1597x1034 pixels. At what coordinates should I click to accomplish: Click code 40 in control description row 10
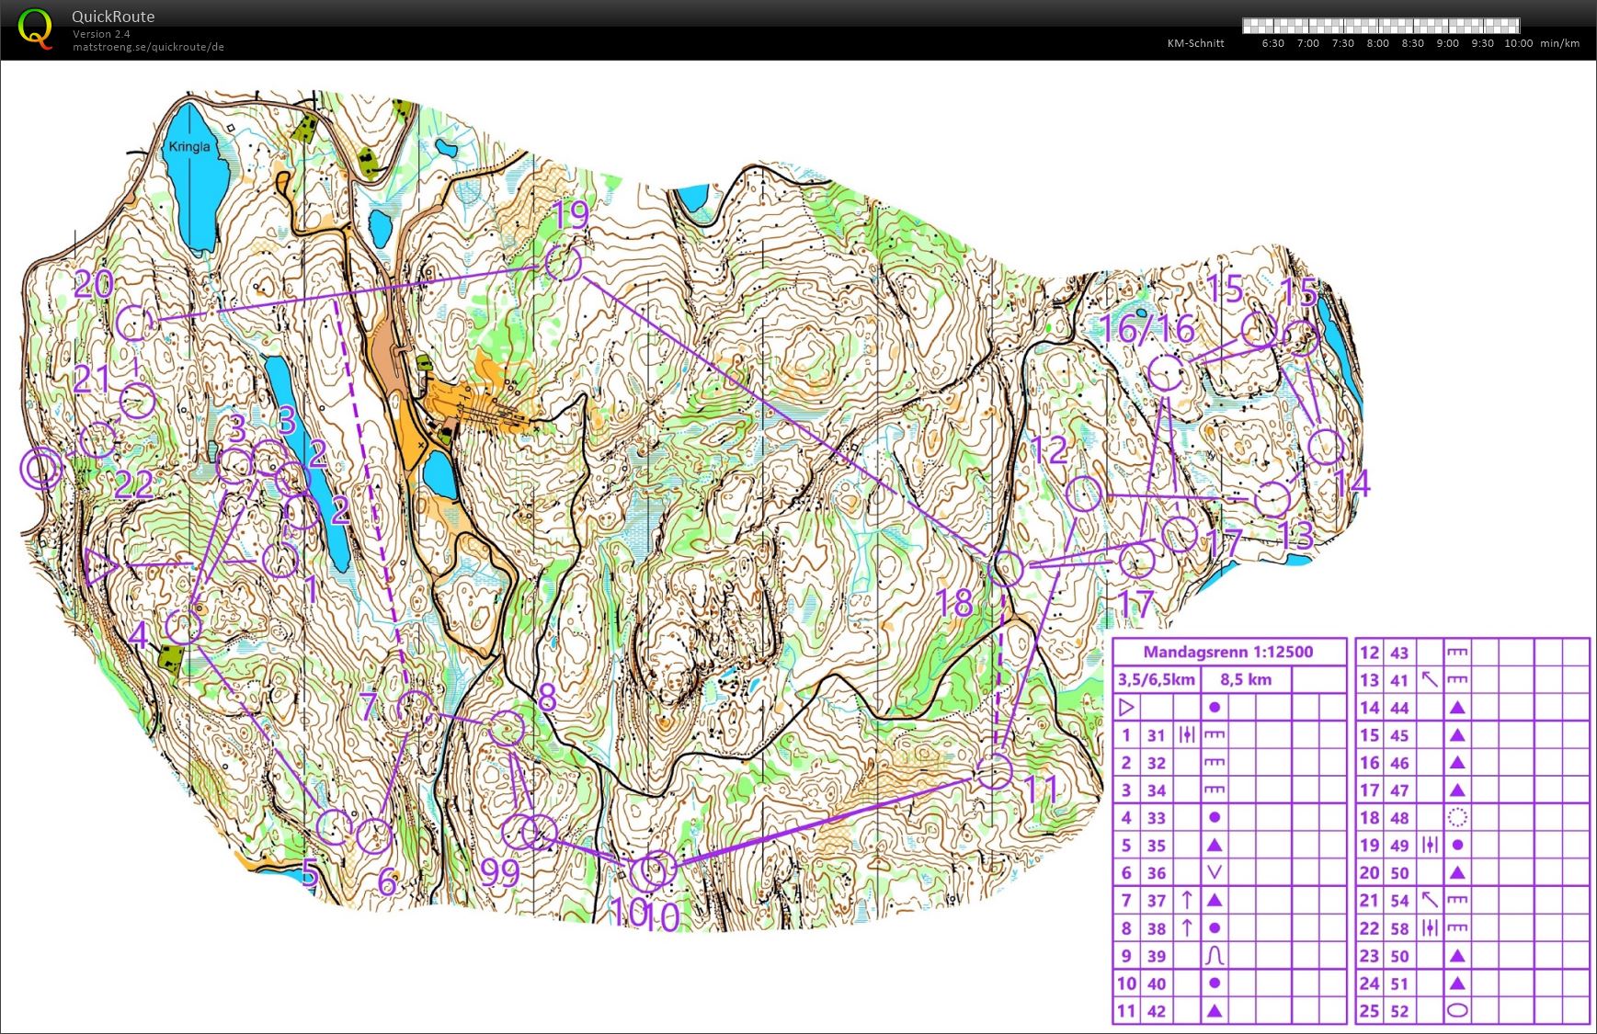(1156, 983)
